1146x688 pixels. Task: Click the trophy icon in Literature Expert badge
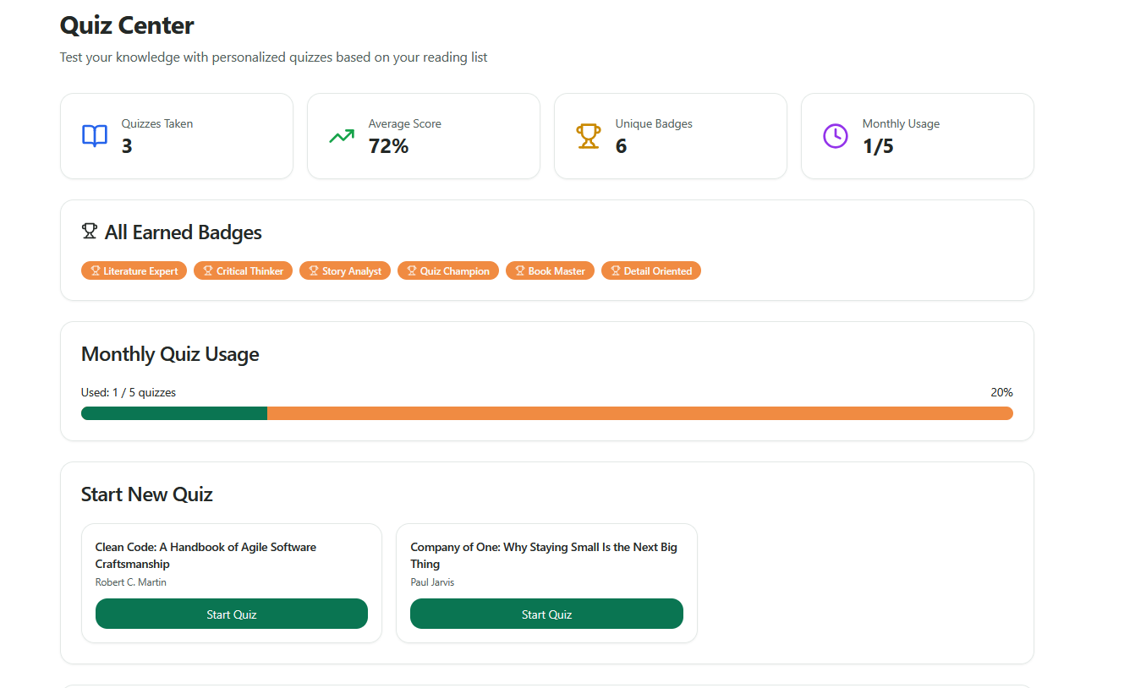coord(96,271)
